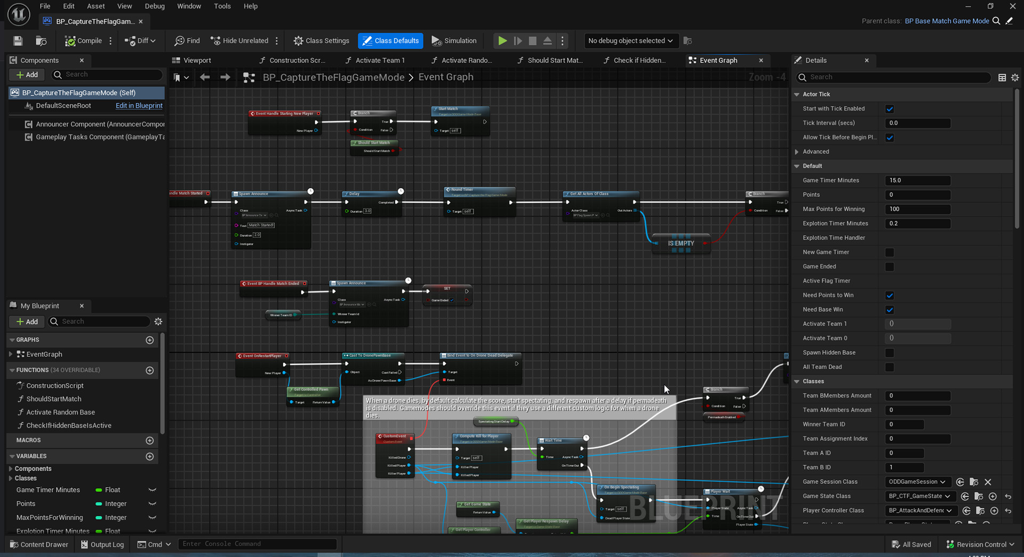Image resolution: width=1024 pixels, height=557 pixels.
Task: Open the Compile options menu dots
Action: 110,41
